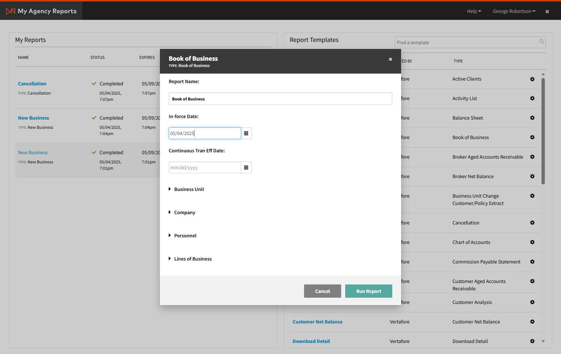Click the Cancel button
This screenshot has height=354, width=561.
322,291
